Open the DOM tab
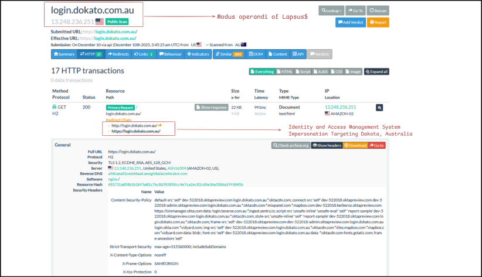The image size is (482, 277). (256, 54)
